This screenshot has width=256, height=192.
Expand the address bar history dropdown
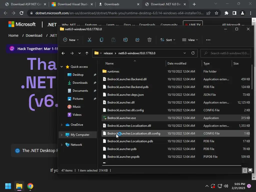pos(185,53)
